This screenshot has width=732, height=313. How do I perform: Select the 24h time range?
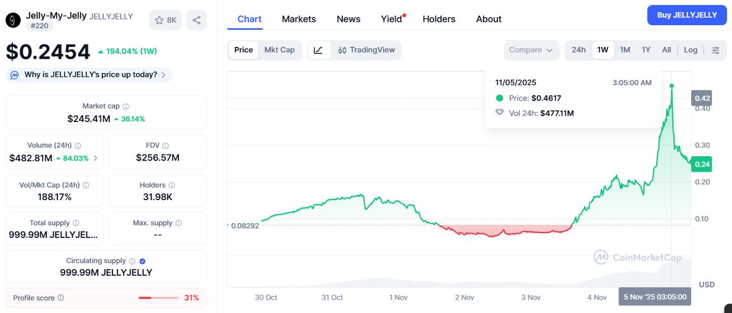[579, 50]
